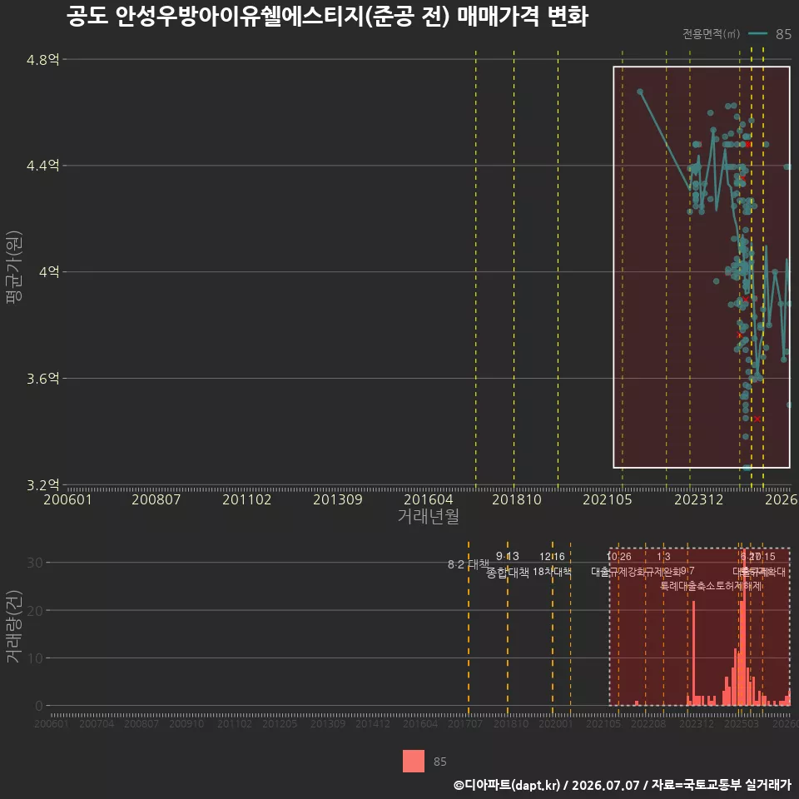Screen dimensions: 799x799
Task: Click the chart title 공도 안성우방아이유쉘에스티지 매매가격 변화
Action: [x=328, y=16]
